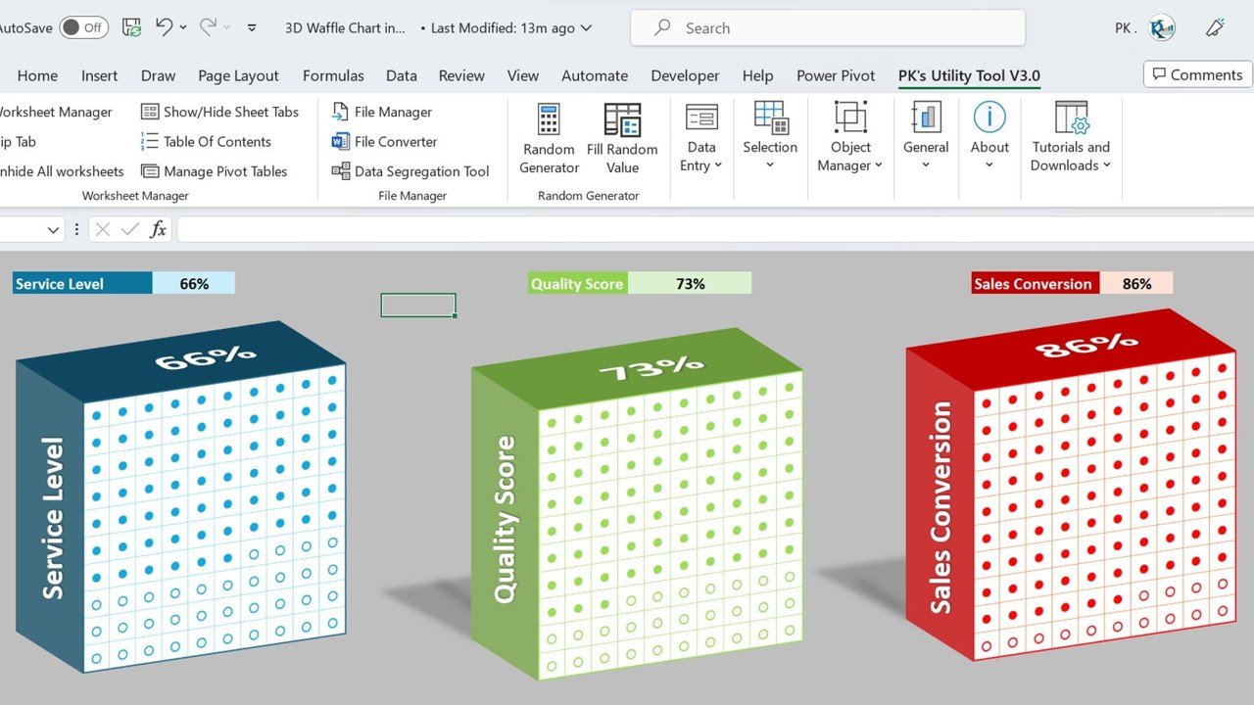Click the active selected worksheet cell

[418, 305]
